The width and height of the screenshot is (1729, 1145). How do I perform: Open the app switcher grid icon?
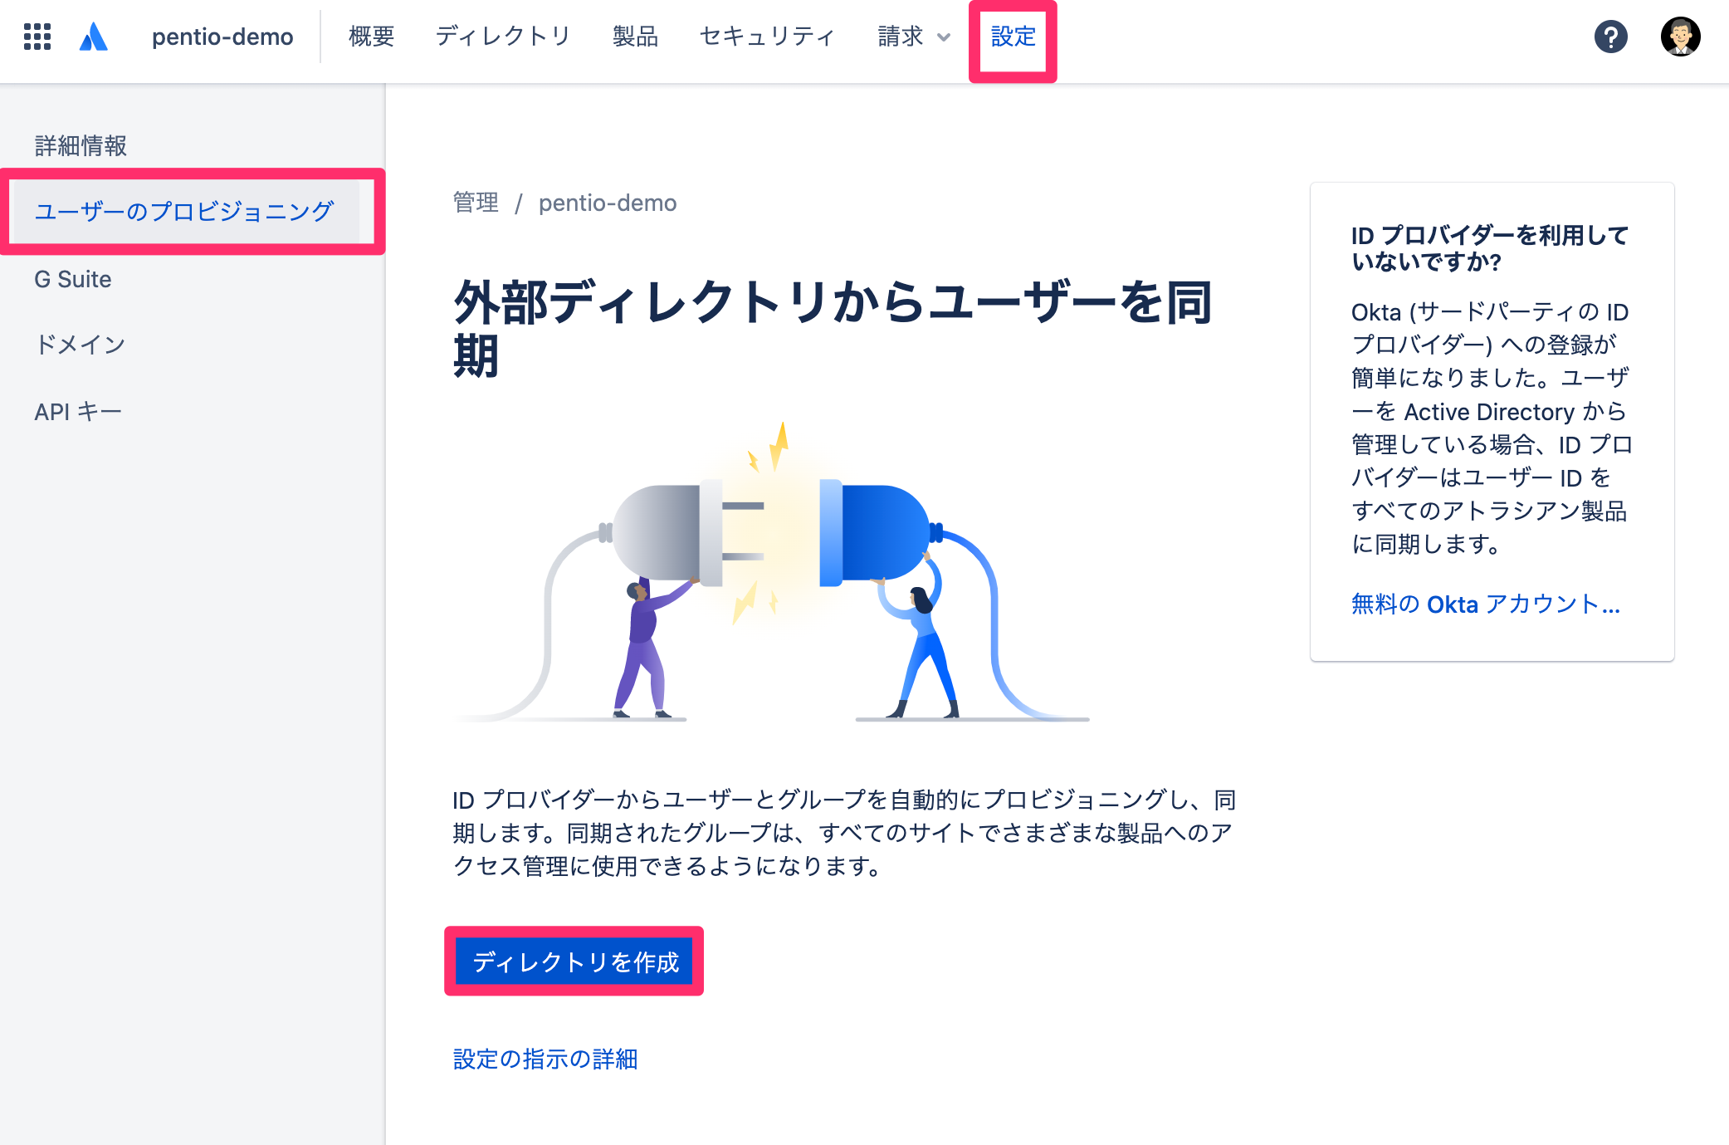point(37,37)
